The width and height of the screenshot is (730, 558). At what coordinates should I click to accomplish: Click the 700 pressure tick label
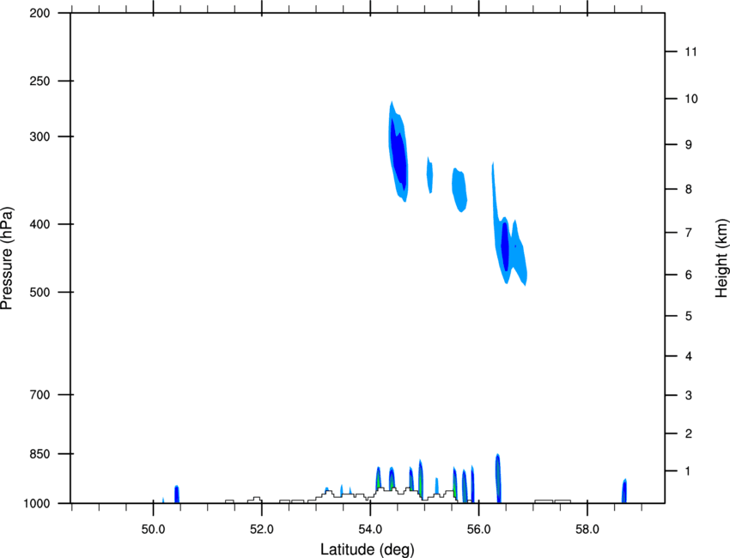coord(40,395)
